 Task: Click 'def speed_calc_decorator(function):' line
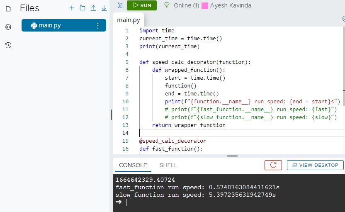tap(195, 62)
